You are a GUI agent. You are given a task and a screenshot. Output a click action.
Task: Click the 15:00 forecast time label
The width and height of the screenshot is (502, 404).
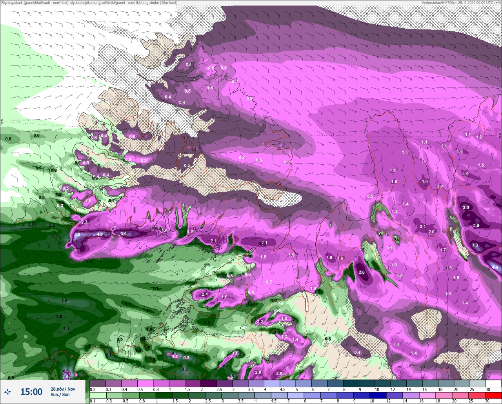click(x=31, y=392)
